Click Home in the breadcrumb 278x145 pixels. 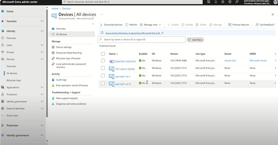(55, 9)
